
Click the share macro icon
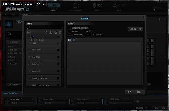tap(46, 32)
